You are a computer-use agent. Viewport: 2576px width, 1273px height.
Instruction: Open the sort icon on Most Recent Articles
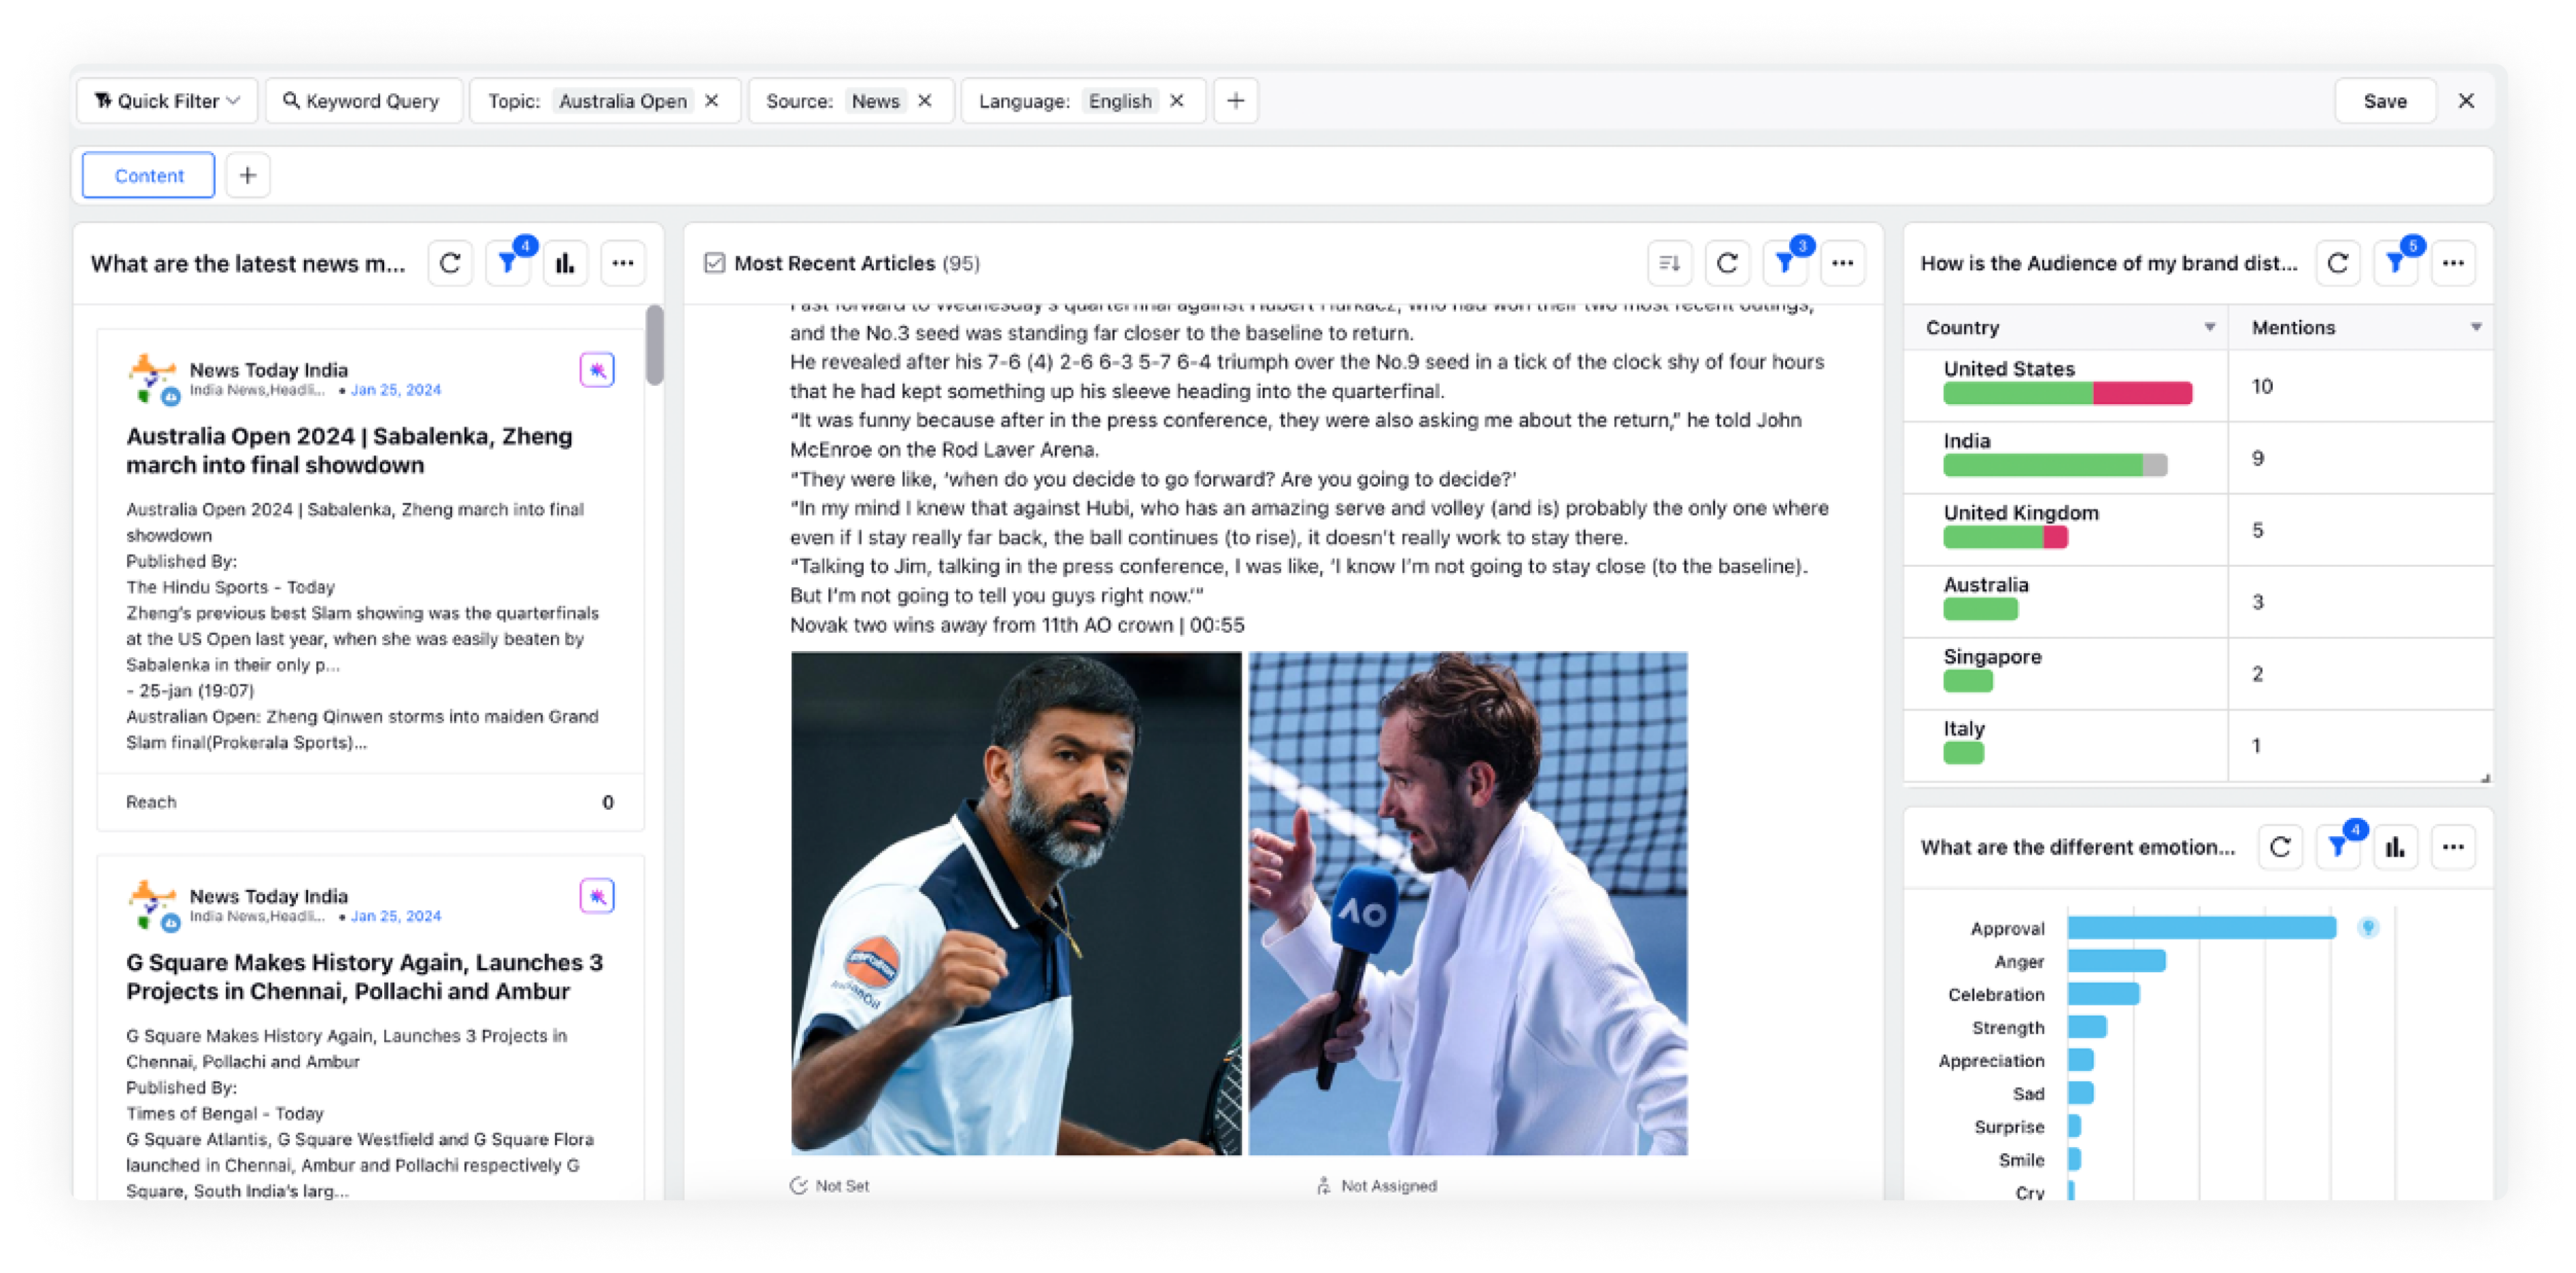click(1669, 262)
